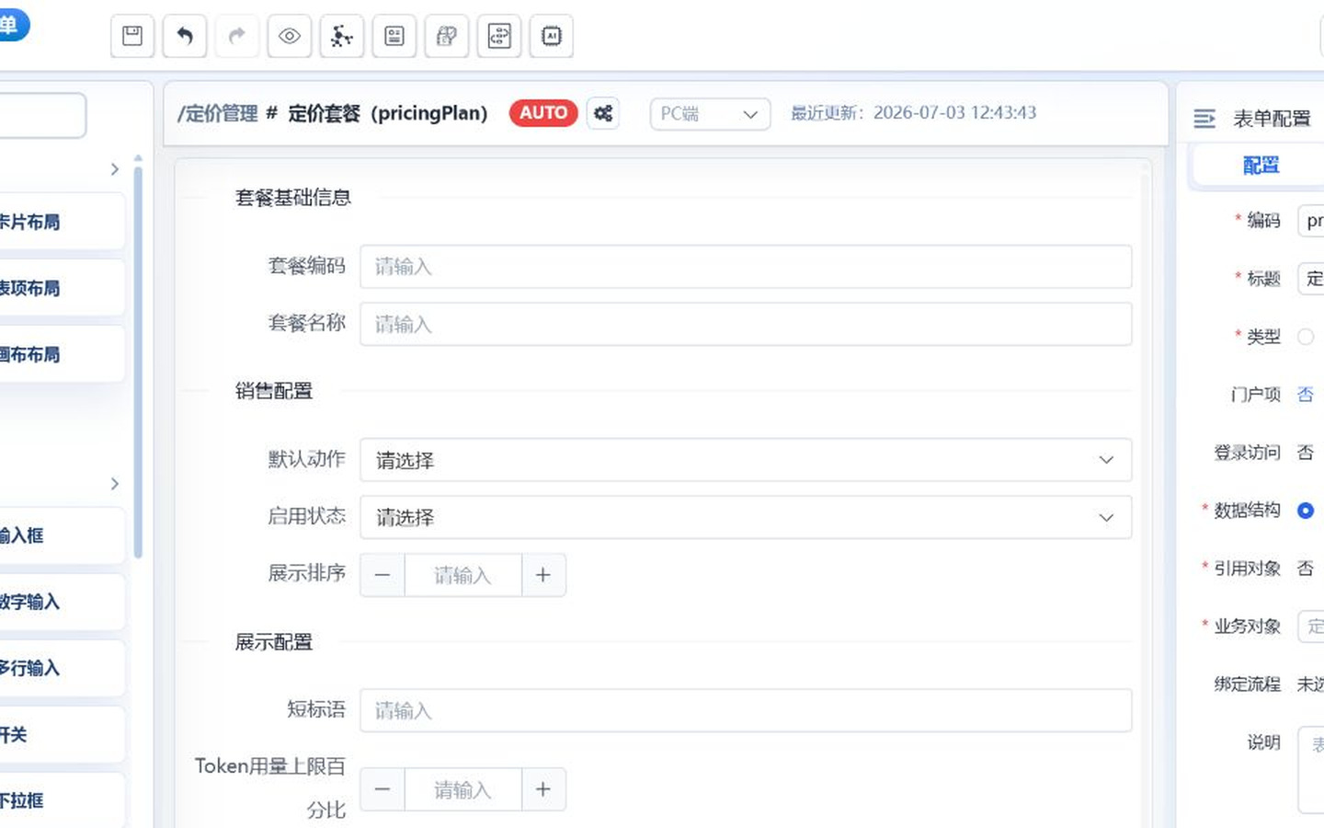This screenshot has width=1324, height=828.
Task: Collapse the input components section chevron
Action: click(115, 484)
